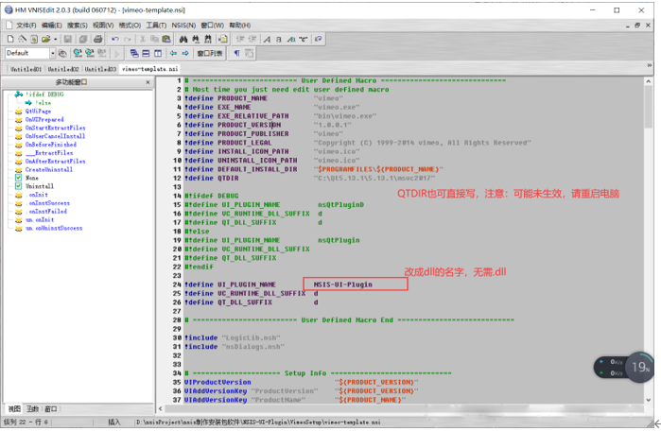Toggle the Uninstall section checkbox
The width and height of the screenshot is (661, 431).
coord(19,186)
